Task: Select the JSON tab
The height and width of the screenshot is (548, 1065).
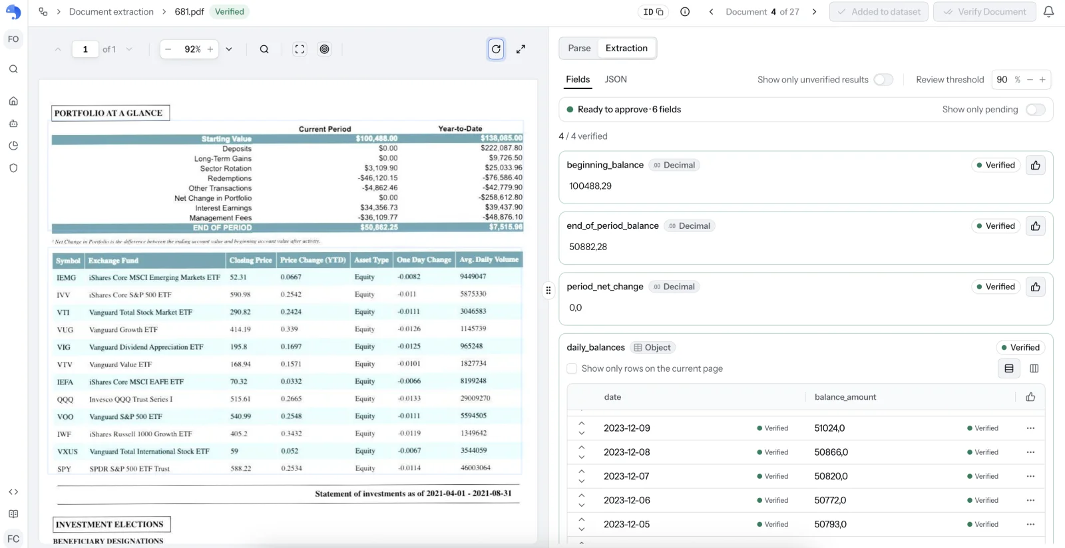Action: 616,80
